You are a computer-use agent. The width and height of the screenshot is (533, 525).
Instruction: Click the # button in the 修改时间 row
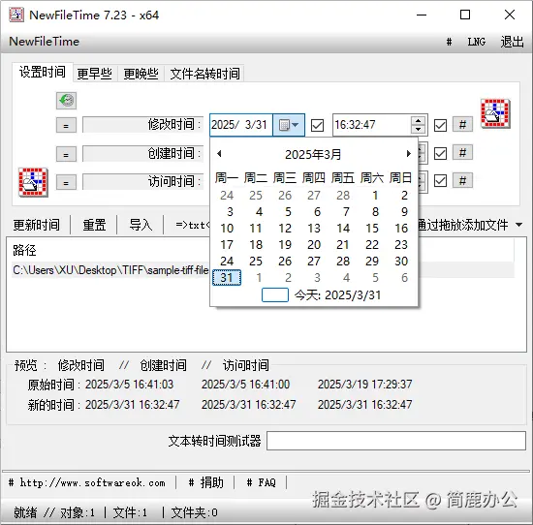pyautogui.click(x=462, y=124)
